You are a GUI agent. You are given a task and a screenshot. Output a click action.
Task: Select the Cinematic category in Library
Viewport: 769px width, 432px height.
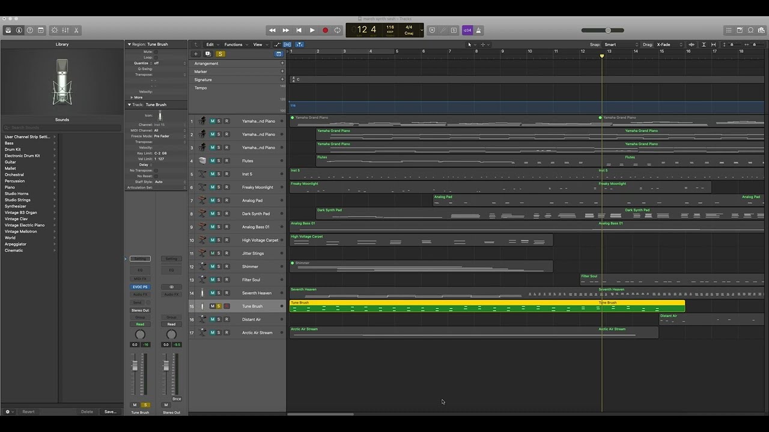tap(14, 250)
